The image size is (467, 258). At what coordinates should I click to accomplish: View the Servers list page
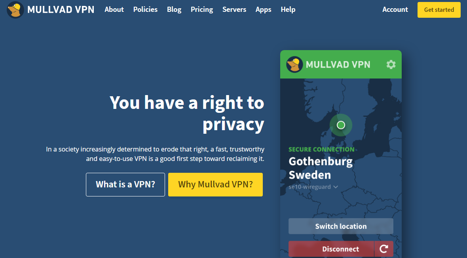(x=234, y=9)
